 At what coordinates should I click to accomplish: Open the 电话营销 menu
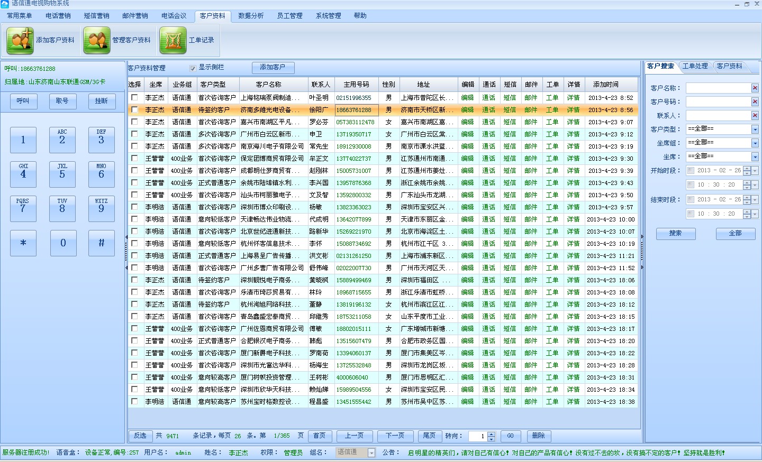coord(58,16)
